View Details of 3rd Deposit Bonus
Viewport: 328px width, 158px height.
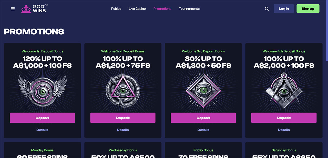click(203, 130)
